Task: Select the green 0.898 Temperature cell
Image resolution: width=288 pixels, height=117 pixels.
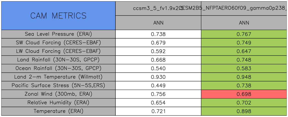Action: click(244, 111)
